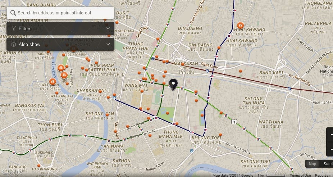Open the binoculars marker near Huai Khwang
Viewport: 333px width, 177px height.
tap(241, 26)
